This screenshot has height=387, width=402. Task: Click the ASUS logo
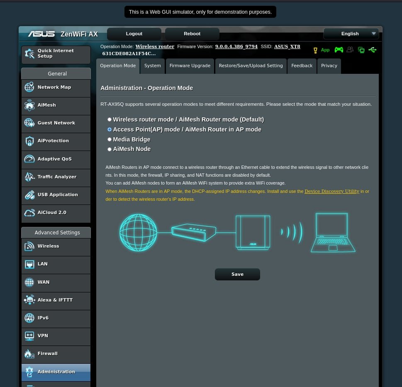tap(41, 34)
